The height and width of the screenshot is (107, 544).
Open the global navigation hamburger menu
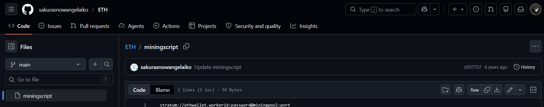11,10
